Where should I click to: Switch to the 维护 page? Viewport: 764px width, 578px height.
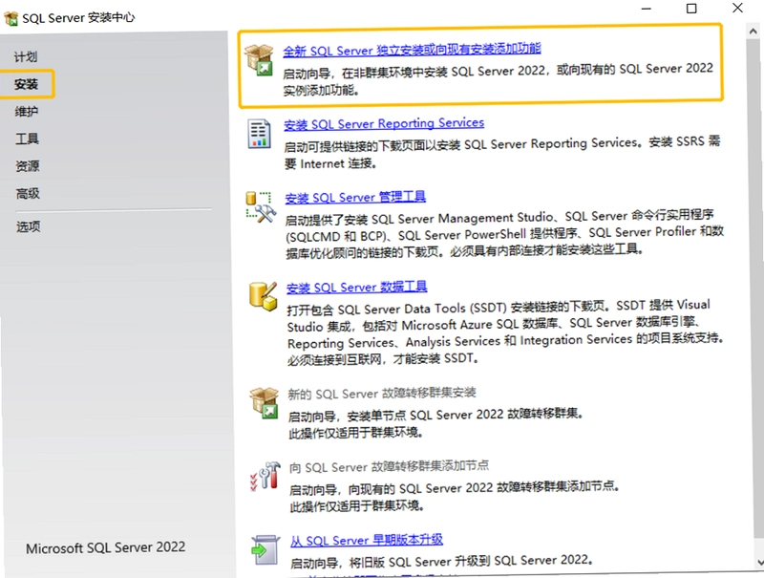(x=27, y=112)
